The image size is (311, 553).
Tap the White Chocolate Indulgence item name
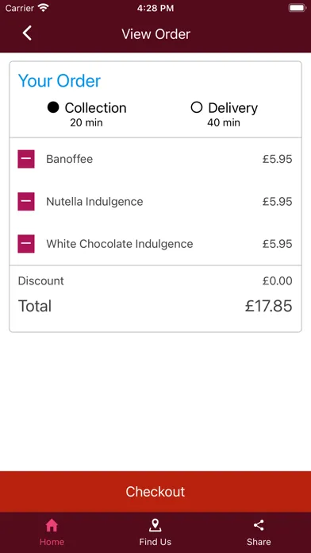[x=119, y=244]
